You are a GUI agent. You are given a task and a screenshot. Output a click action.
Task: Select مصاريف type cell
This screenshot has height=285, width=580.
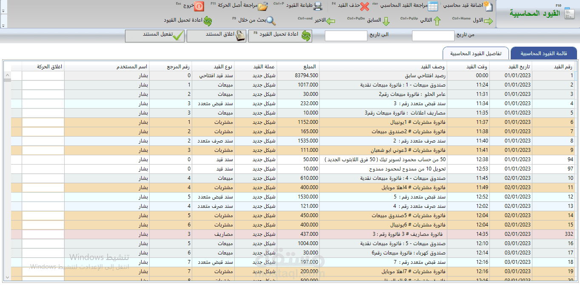[213, 234]
